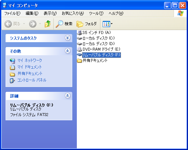Screen dimensions: 188x150
Task: Select the ローカル ディスク (C:) drive icon
Action: [79, 38]
